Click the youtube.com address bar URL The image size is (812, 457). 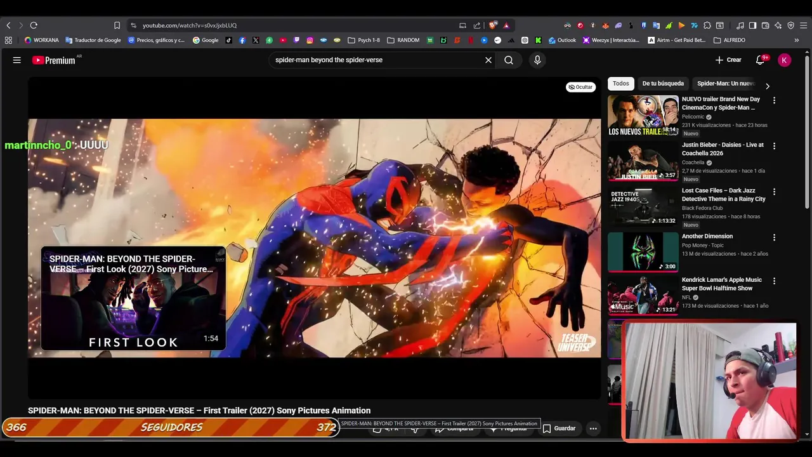190,25
